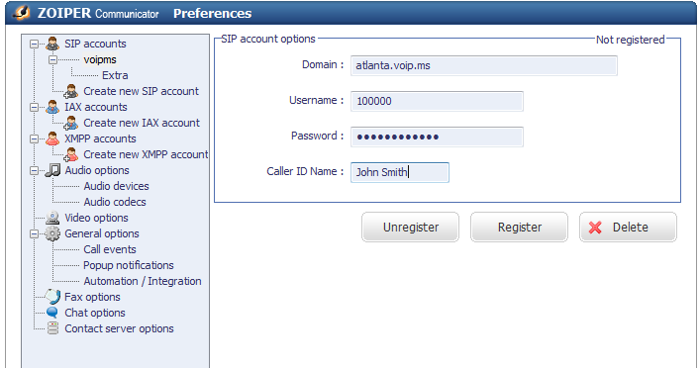The width and height of the screenshot is (700, 368).
Task: Click the Audio options music note icon
Action: [52, 170]
